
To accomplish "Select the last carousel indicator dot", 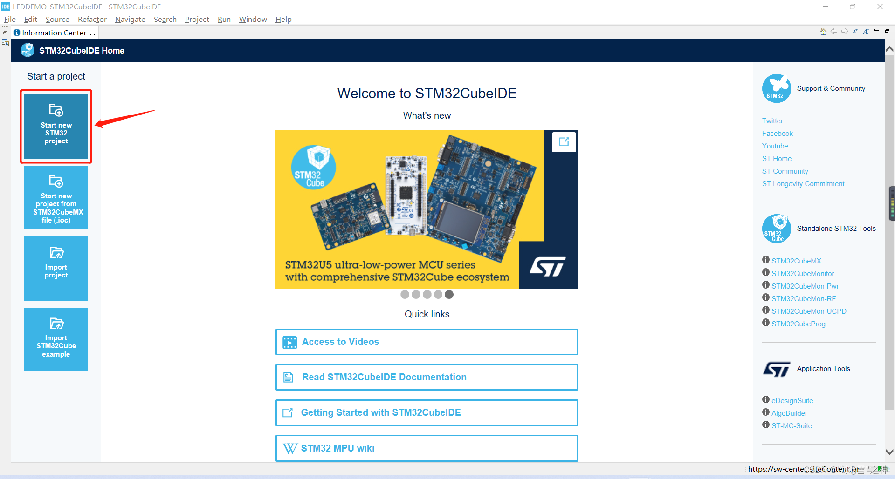I will point(449,294).
